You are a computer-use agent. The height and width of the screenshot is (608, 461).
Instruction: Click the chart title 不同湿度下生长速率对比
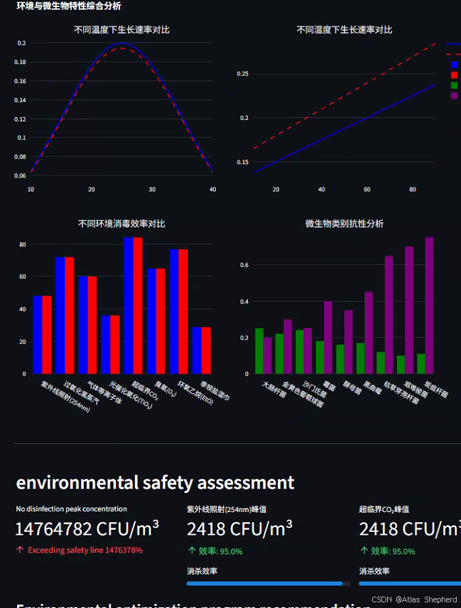(345, 30)
